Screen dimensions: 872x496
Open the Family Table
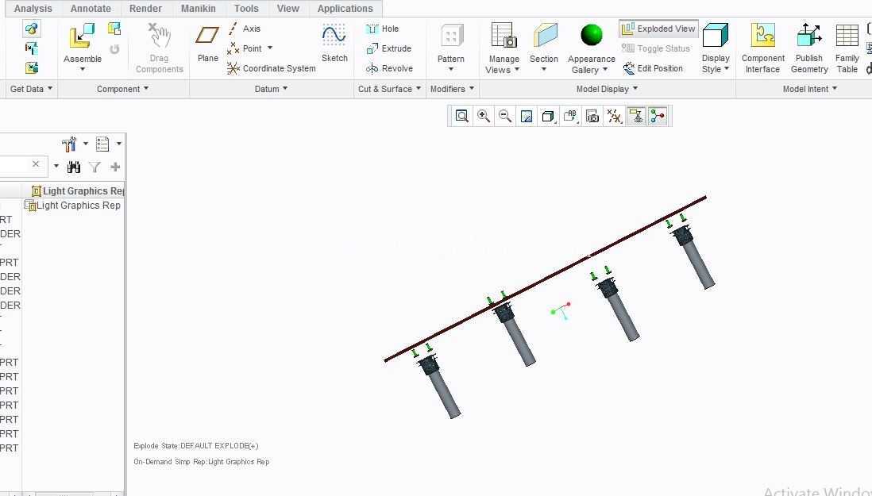[847, 48]
